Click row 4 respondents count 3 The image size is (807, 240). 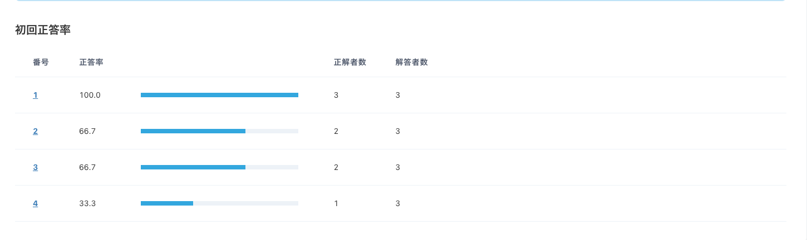tap(398, 203)
